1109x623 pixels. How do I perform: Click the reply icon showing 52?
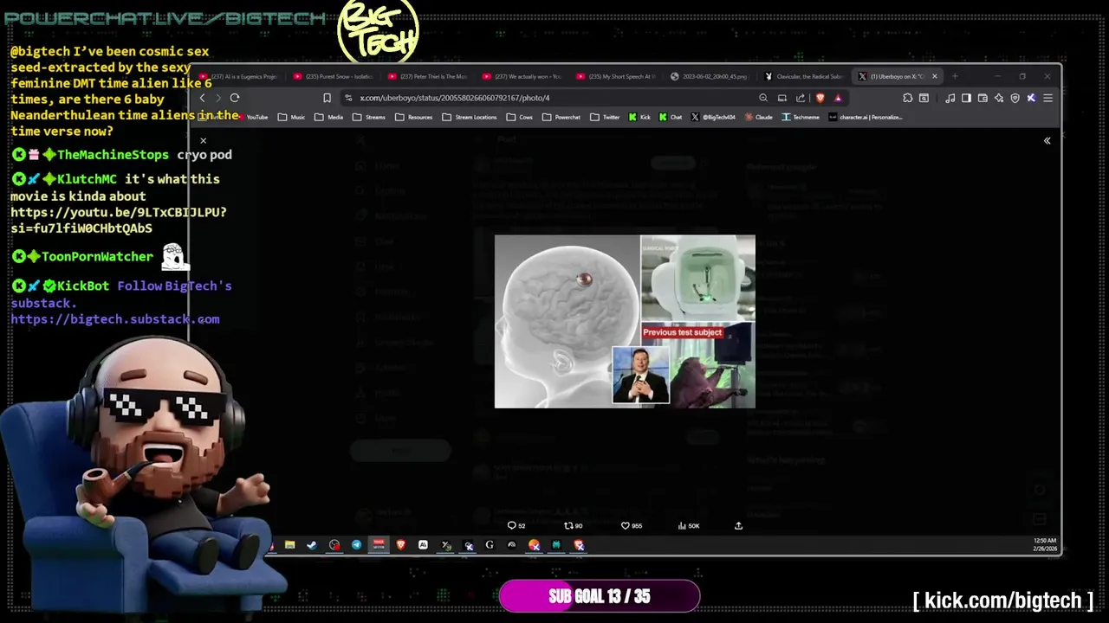[x=516, y=525]
